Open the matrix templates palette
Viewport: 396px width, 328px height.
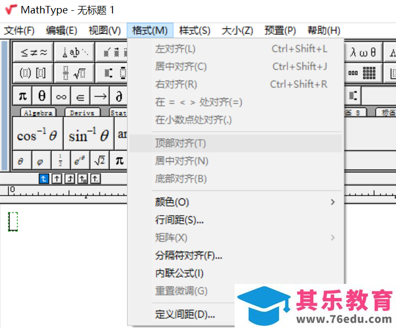point(363,73)
